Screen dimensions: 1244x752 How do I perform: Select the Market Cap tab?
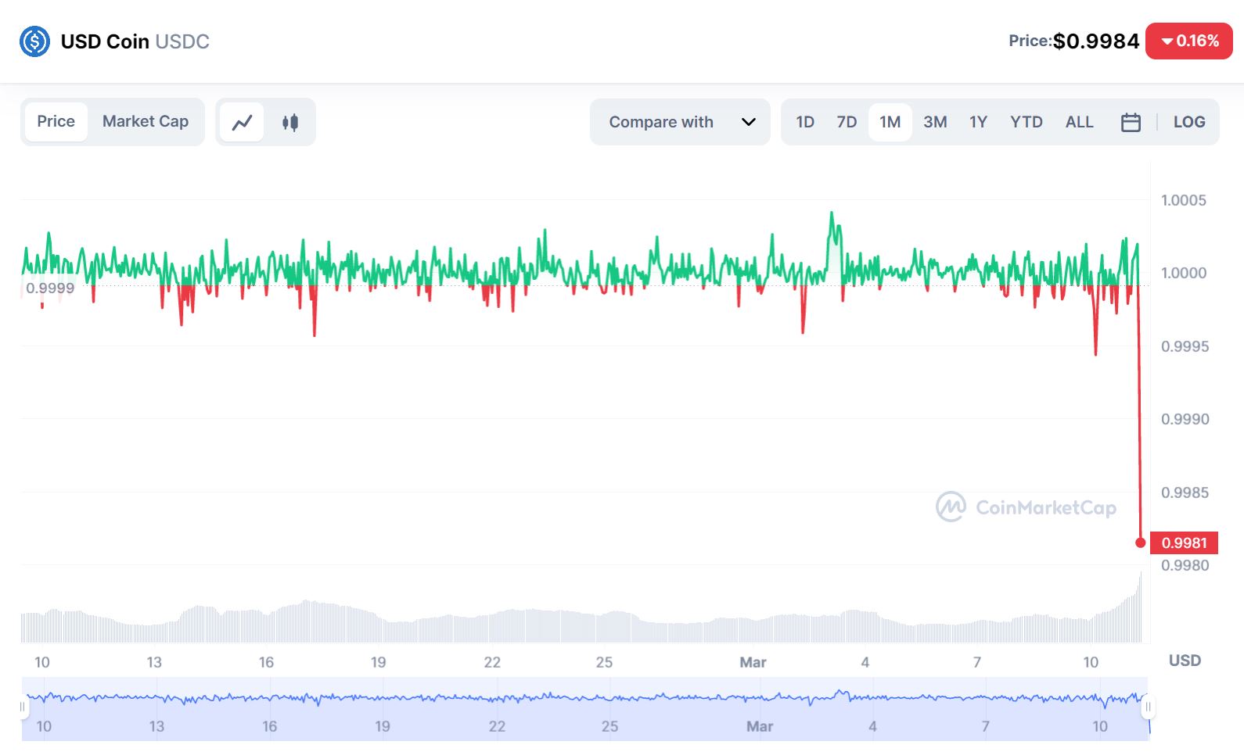[x=146, y=121]
